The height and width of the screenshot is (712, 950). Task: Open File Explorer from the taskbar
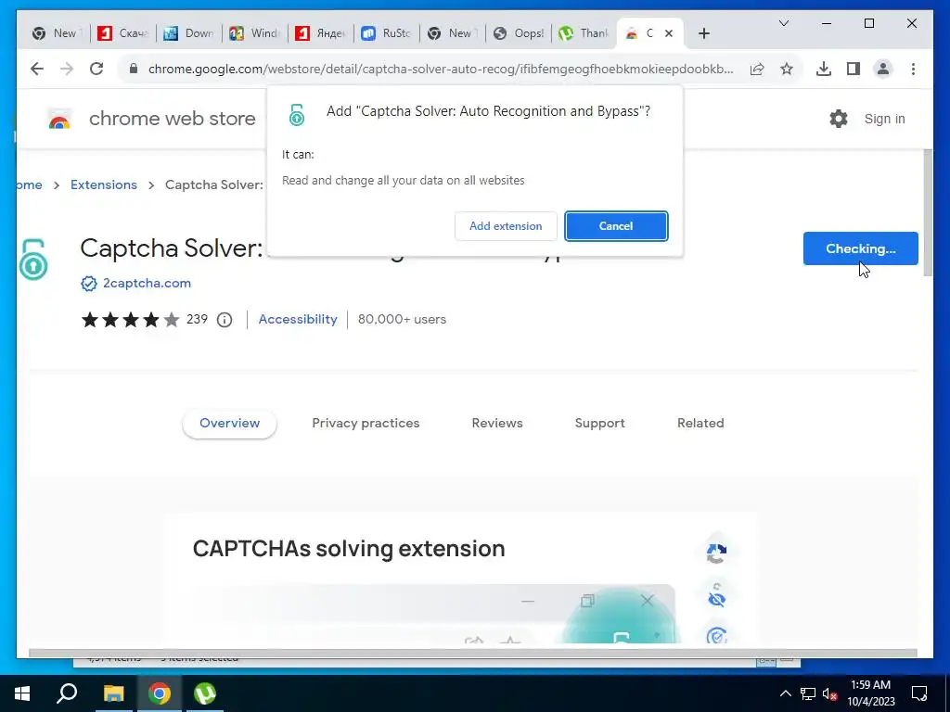pyautogui.click(x=113, y=693)
